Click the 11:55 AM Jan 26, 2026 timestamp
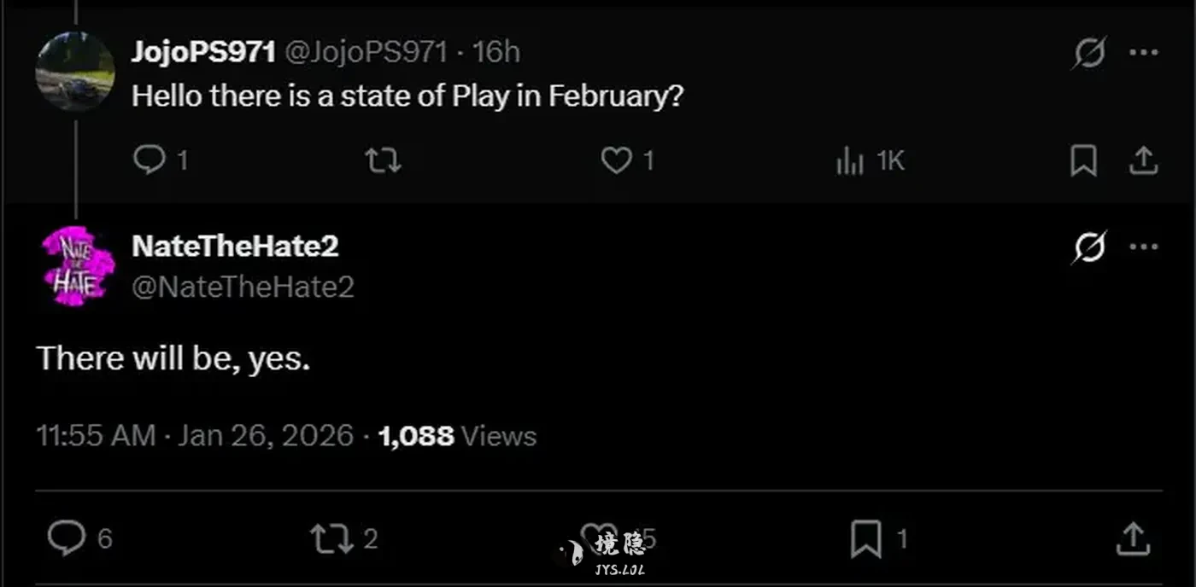 coord(195,436)
